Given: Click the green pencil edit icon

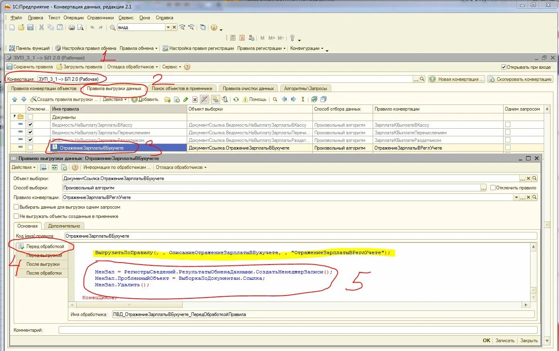Looking at the screenshot, I should (x=186, y=99).
